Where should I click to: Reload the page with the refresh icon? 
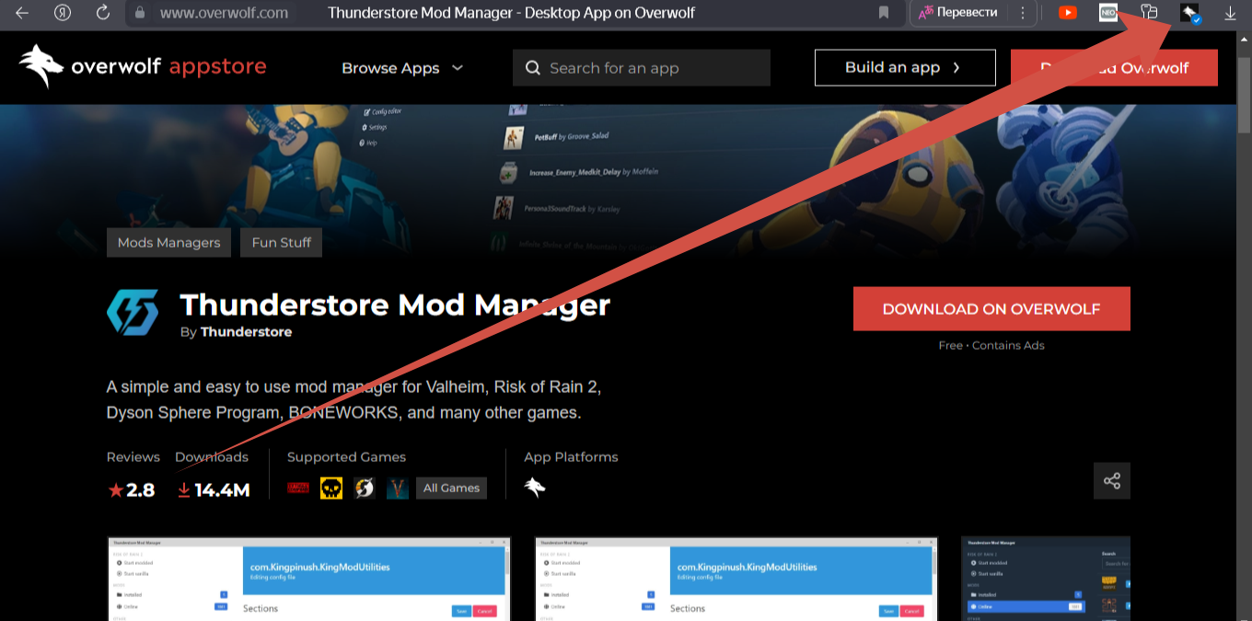click(103, 13)
